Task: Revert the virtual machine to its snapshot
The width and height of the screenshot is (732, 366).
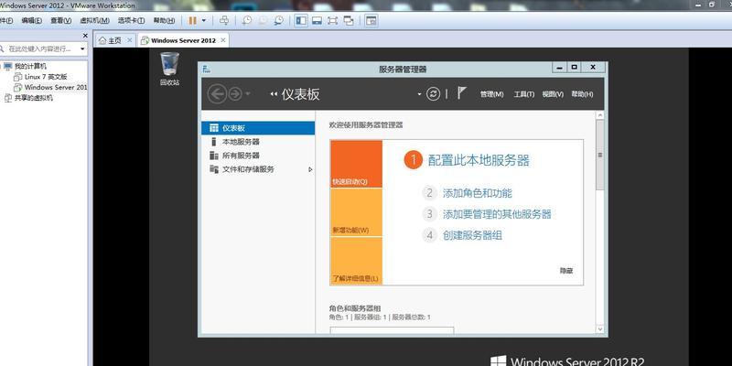Action: pos(263,20)
